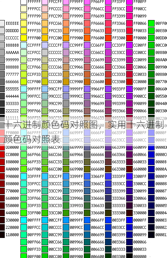Select the swatch beside FFCC99
Viewport: 167px width, 258px height.
45,16
